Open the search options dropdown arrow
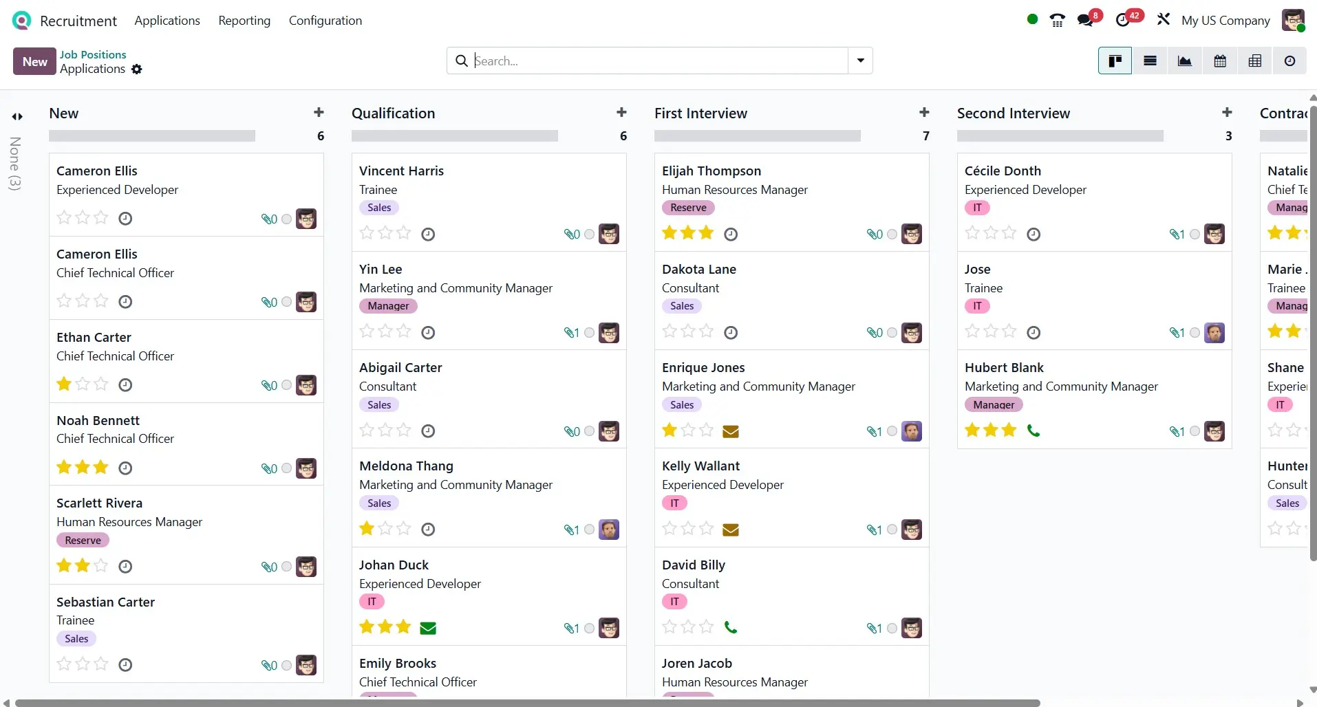 pyautogui.click(x=860, y=61)
